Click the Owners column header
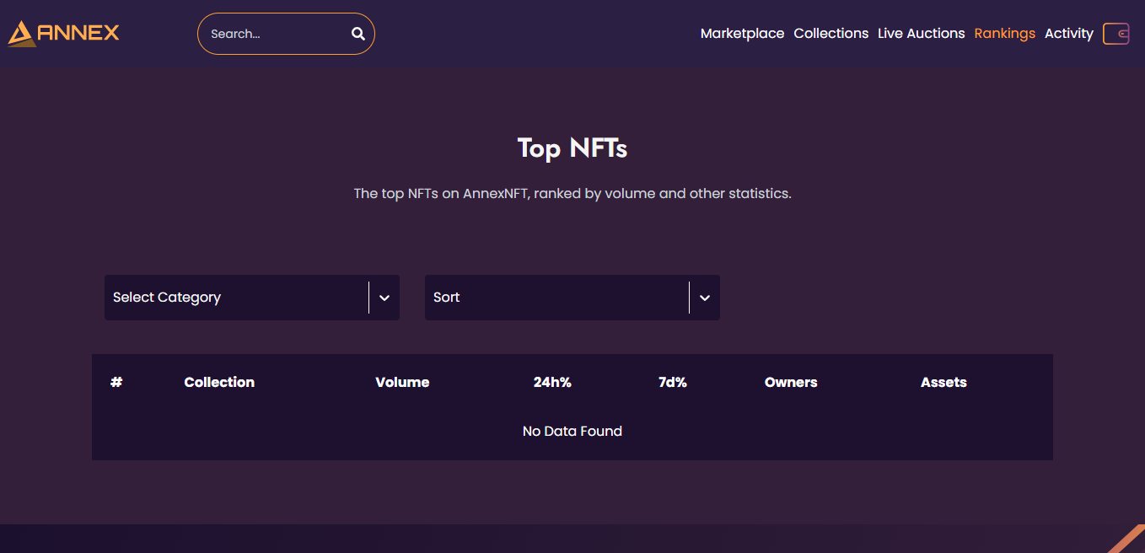Screen dimensions: 1145x553 (791, 383)
